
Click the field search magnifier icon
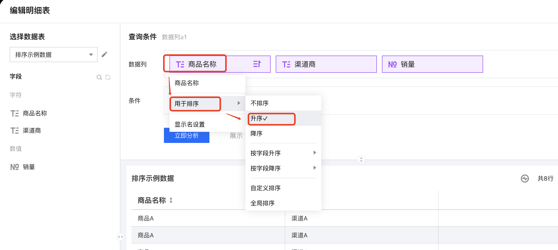(x=99, y=77)
